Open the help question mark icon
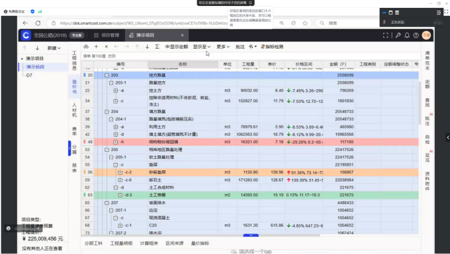Screen dimensions: 450x254 click(416, 35)
